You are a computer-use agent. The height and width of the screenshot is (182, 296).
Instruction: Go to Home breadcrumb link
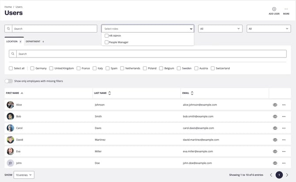tap(8, 7)
